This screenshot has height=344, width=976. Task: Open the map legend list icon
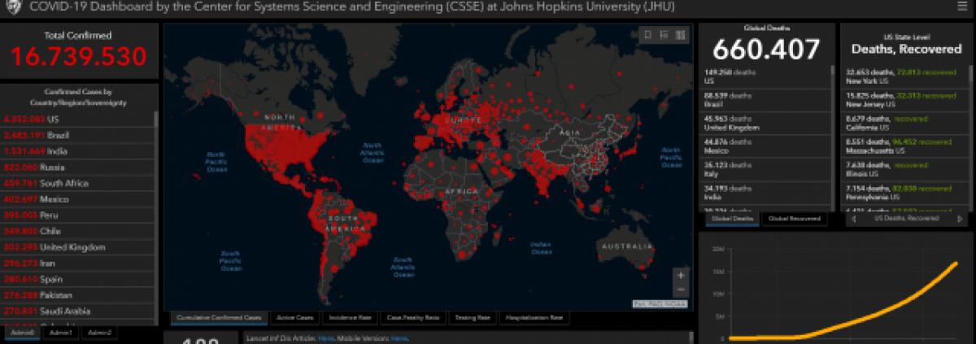pos(664,35)
